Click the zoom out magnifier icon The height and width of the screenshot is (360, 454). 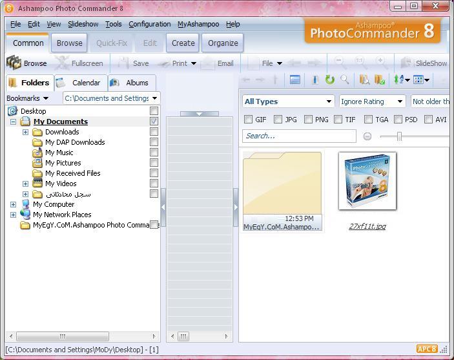pos(340,63)
